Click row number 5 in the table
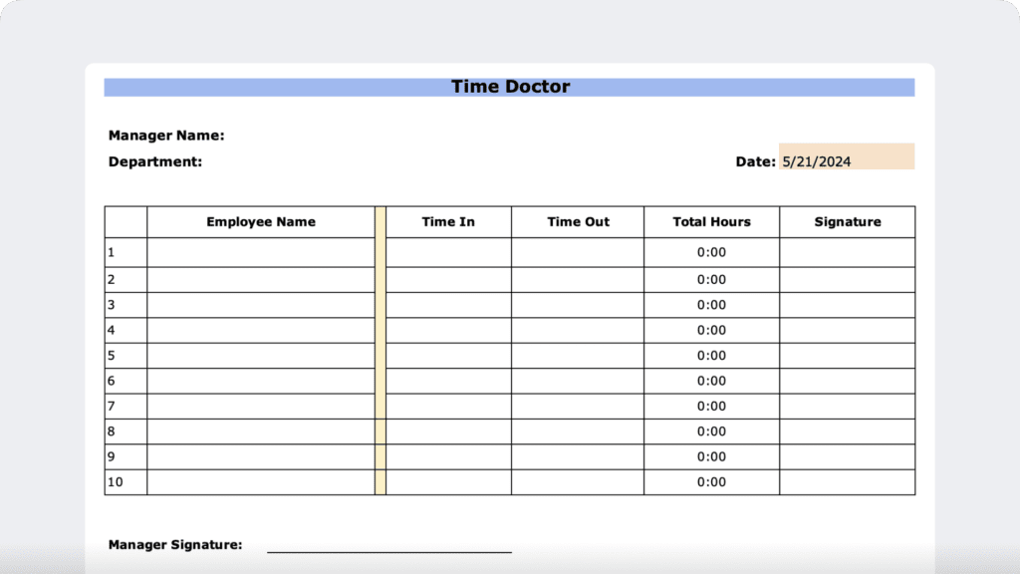 (x=125, y=355)
